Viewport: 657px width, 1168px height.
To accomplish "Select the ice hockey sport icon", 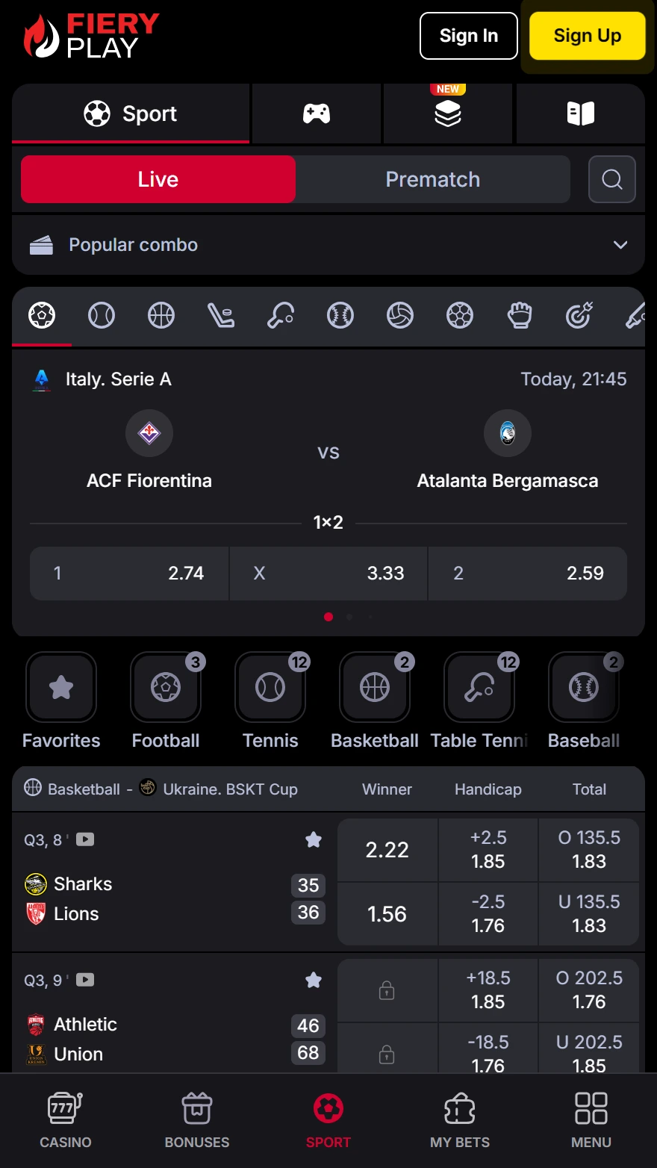I will point(221,316).
